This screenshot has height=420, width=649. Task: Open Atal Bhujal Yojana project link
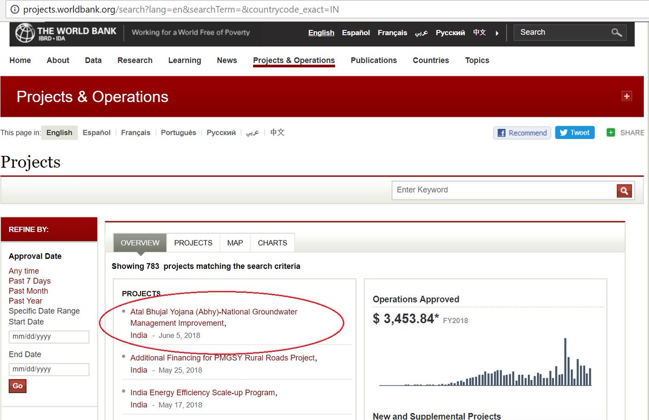(214, 318)
